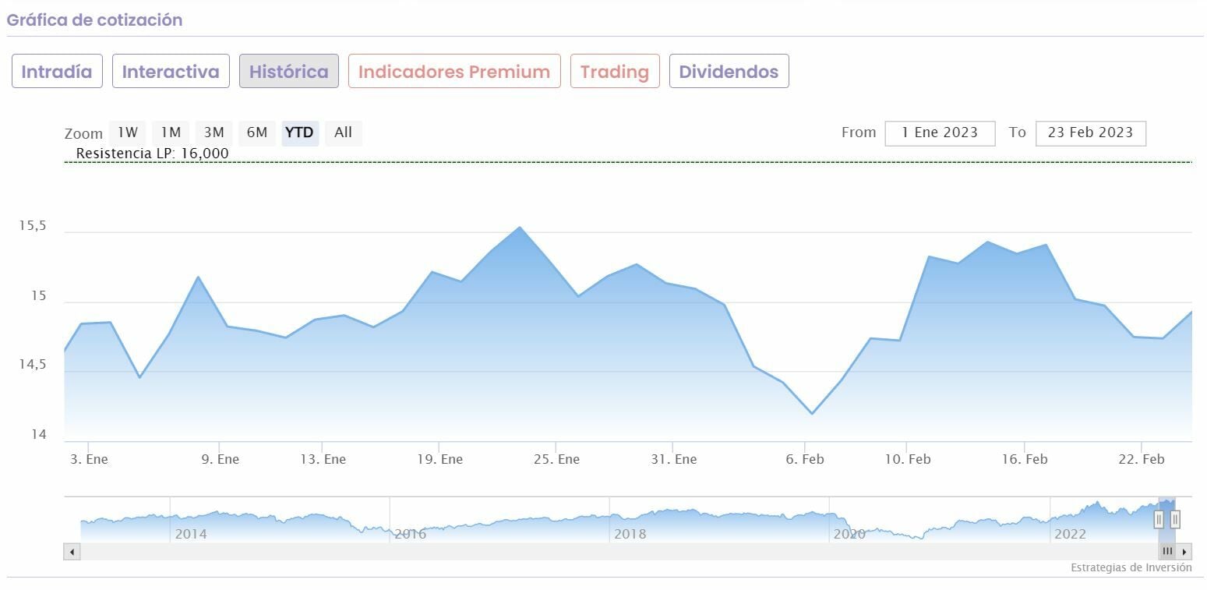
Task: Select the Histórica tab
Action: coord(288,72)
